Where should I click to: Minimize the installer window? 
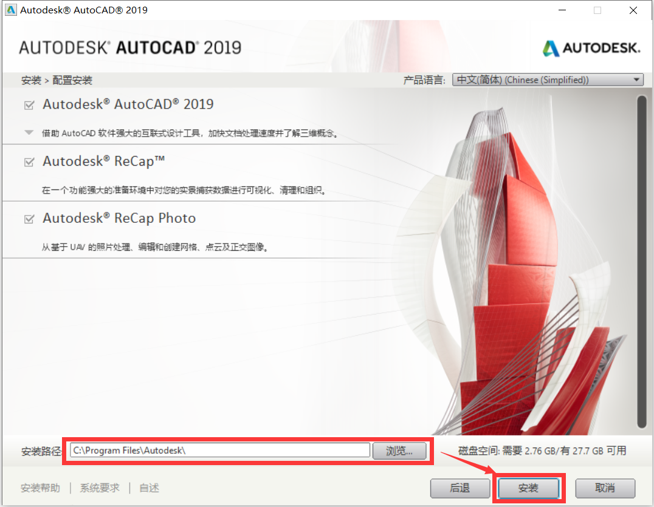pyautogui.click(x=562, y=10)
